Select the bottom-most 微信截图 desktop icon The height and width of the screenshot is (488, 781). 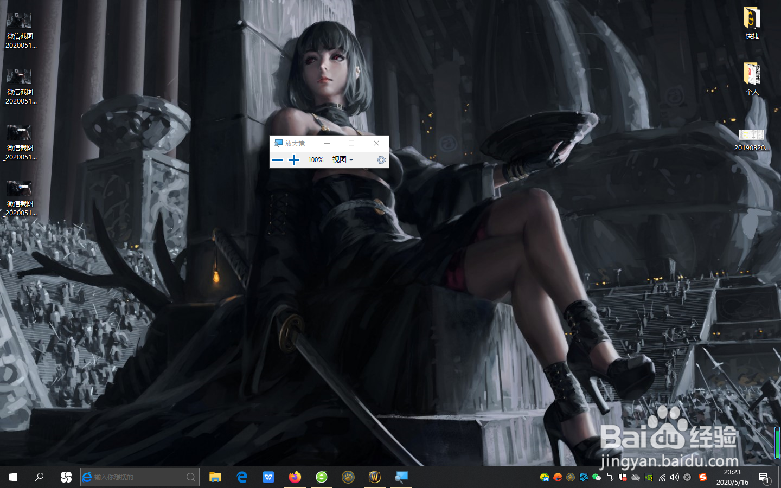pyautogui.click(x=20, y=198)
